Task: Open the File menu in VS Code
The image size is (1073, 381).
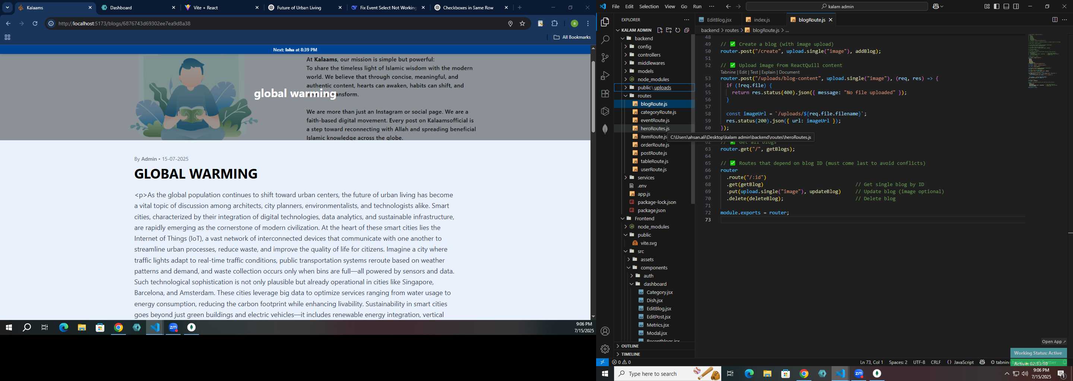Action: [615, 7]
